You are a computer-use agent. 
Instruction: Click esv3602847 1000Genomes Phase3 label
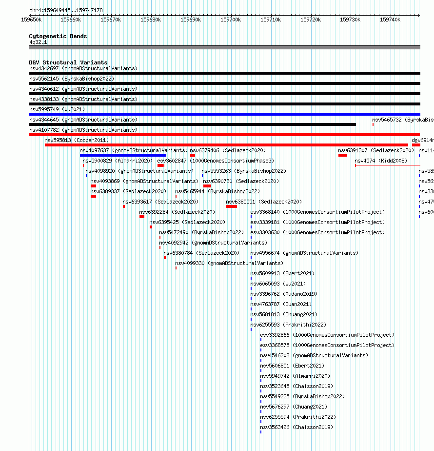point(216,161)
